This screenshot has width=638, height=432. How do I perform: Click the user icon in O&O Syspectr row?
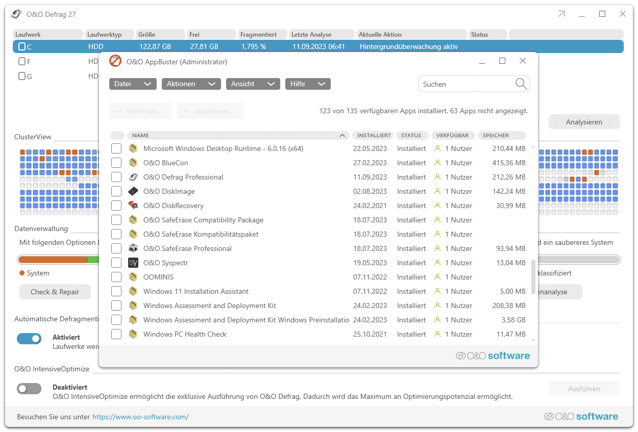(437, 263)
